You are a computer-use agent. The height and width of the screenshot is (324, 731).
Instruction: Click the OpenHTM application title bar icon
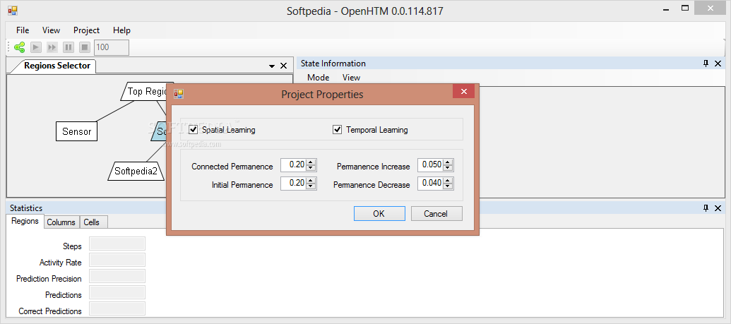pos(13,11)
